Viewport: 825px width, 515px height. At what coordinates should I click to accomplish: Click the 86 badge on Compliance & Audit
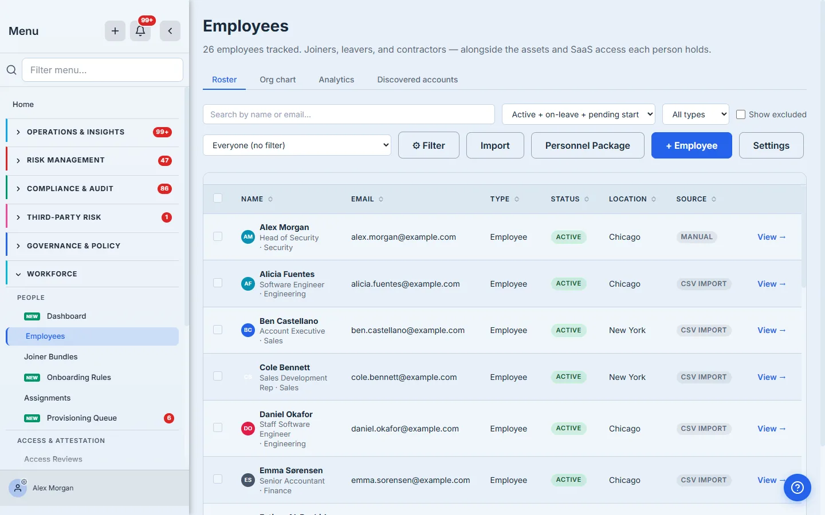pos(165,189)
